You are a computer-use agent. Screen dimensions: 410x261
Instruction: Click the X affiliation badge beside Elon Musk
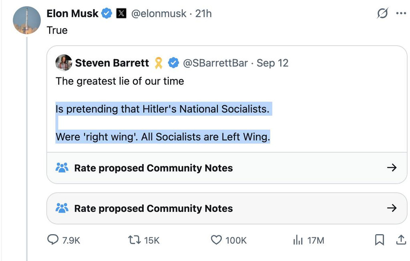coord(121,14)
